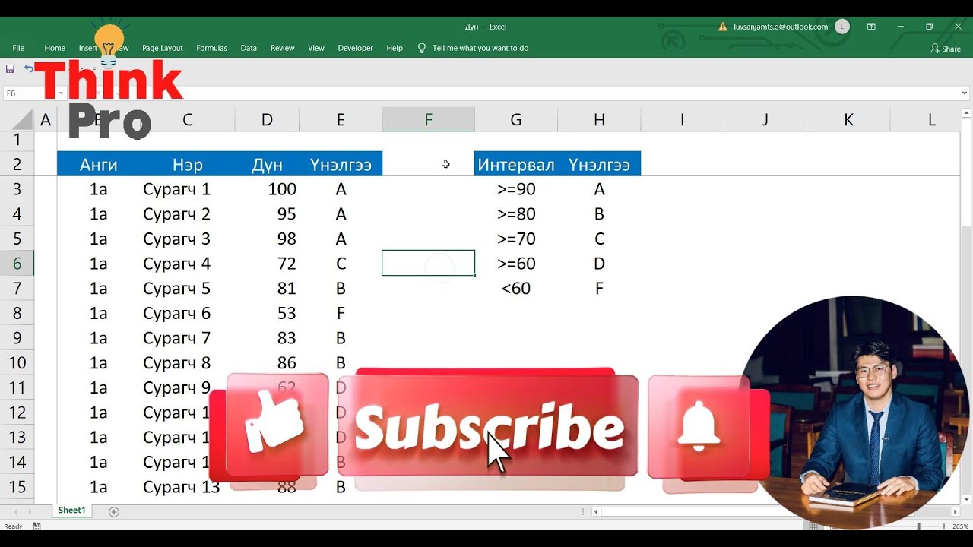Open the Developer tab
Image resolution: width=973 pixels, height=547 pixels.
(x=356, y=48)
